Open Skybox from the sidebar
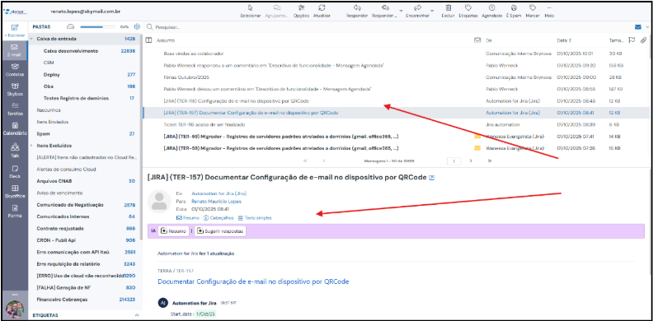 point(15,90)
